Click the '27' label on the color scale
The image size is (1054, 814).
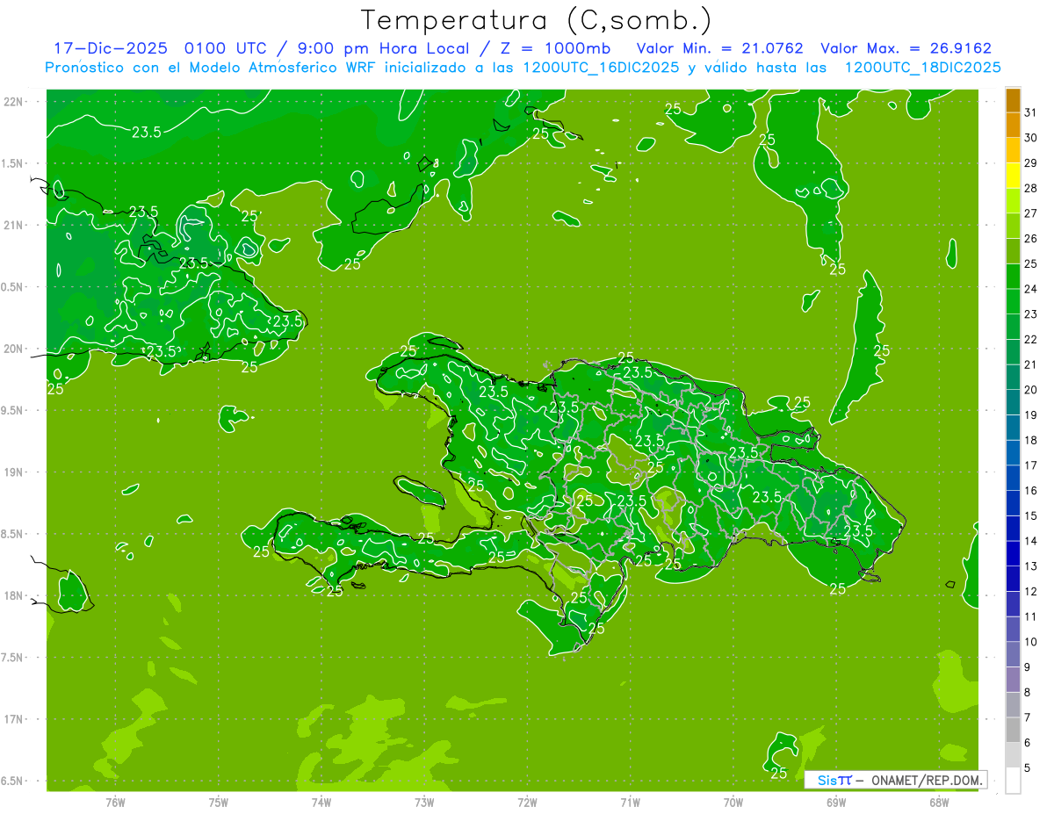[x=1031, y=213]
